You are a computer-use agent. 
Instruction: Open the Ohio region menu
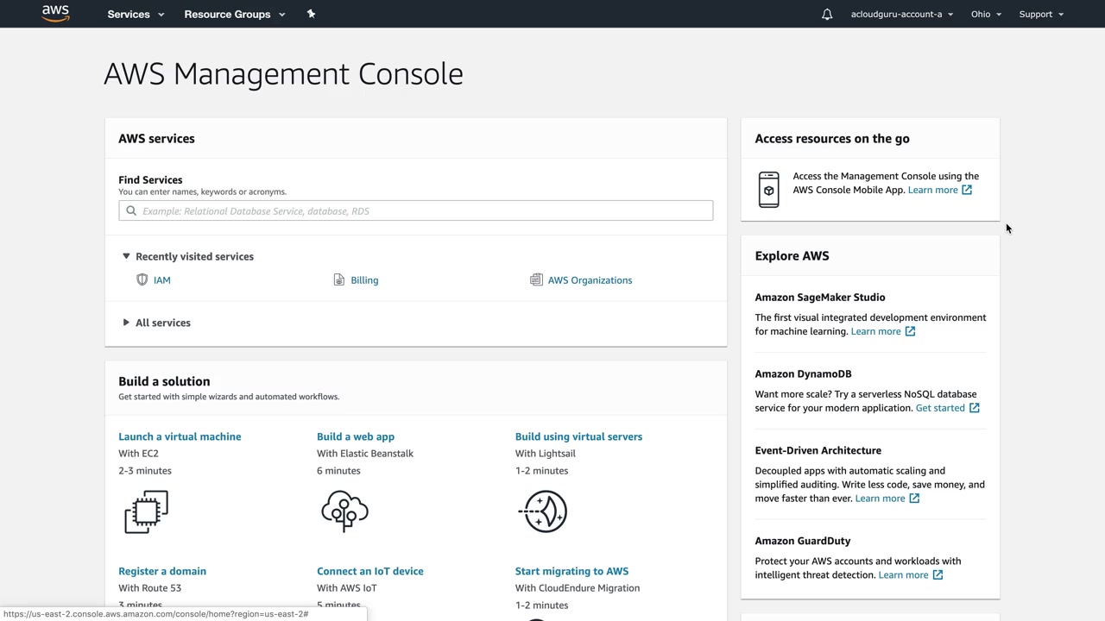coord(986,14)
